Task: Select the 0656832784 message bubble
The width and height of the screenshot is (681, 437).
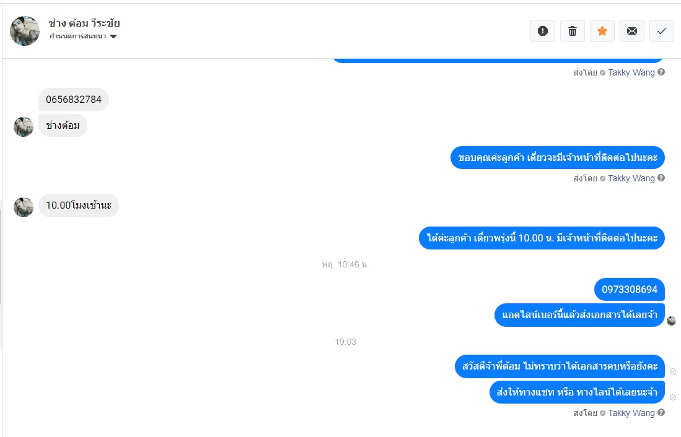Action: 73,100
